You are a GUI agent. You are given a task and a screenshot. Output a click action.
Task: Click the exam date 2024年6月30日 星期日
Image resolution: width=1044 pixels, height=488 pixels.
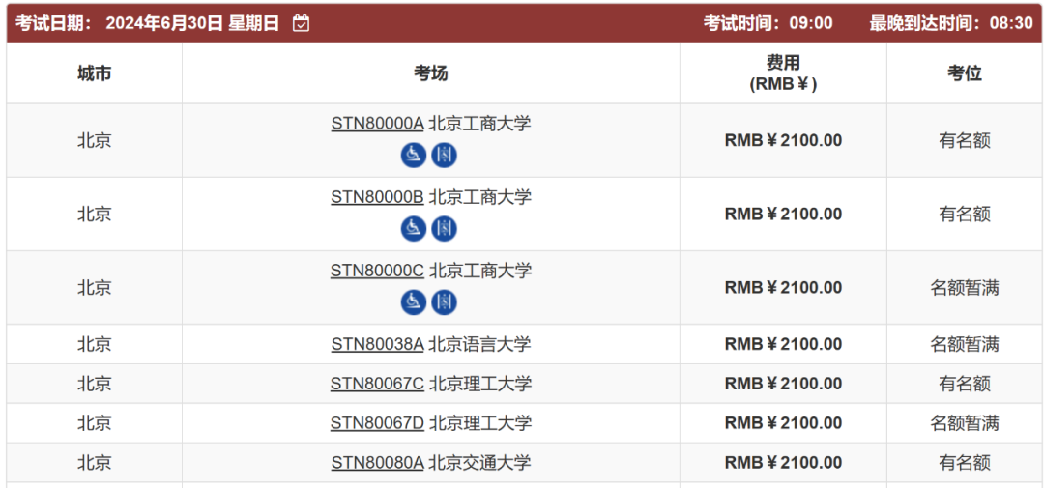[x=192, y=23]
